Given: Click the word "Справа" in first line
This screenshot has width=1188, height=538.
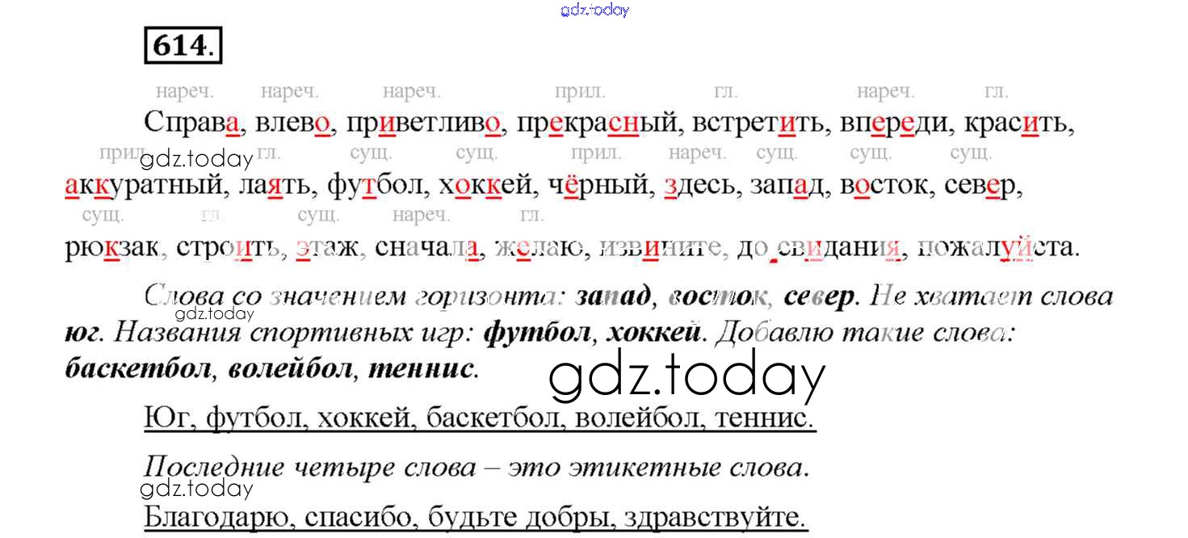Looking at the screenshot, I should (x=192, y=124).
